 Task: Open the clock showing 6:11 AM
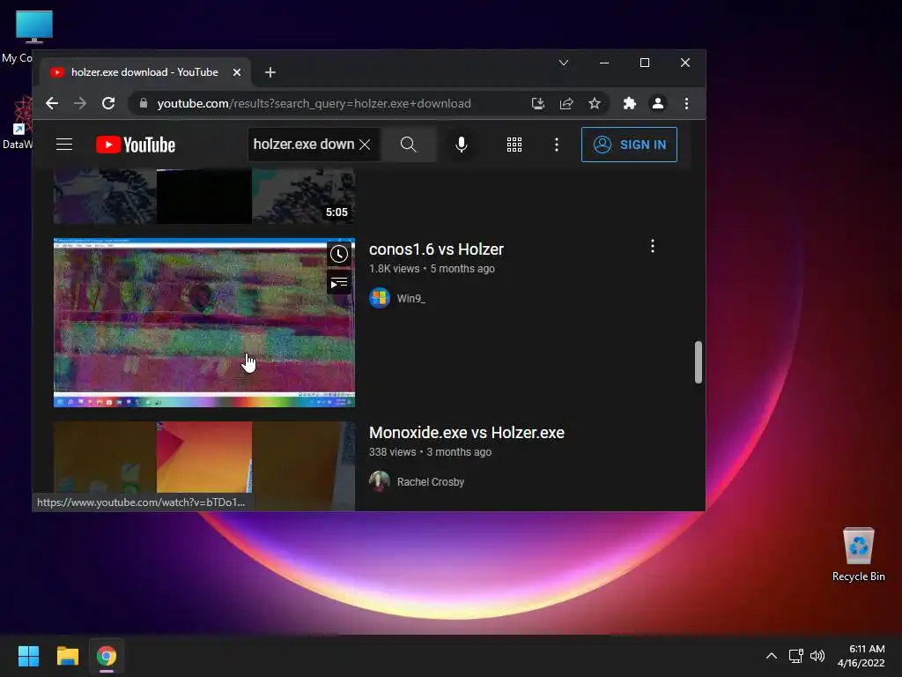point(861,656)
